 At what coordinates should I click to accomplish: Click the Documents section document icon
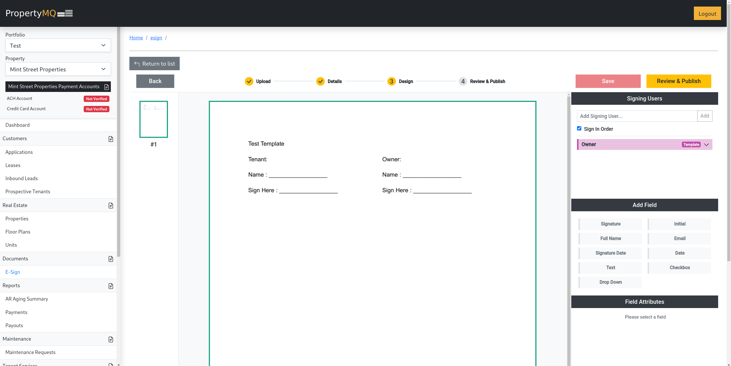click(x=111, y=259)
